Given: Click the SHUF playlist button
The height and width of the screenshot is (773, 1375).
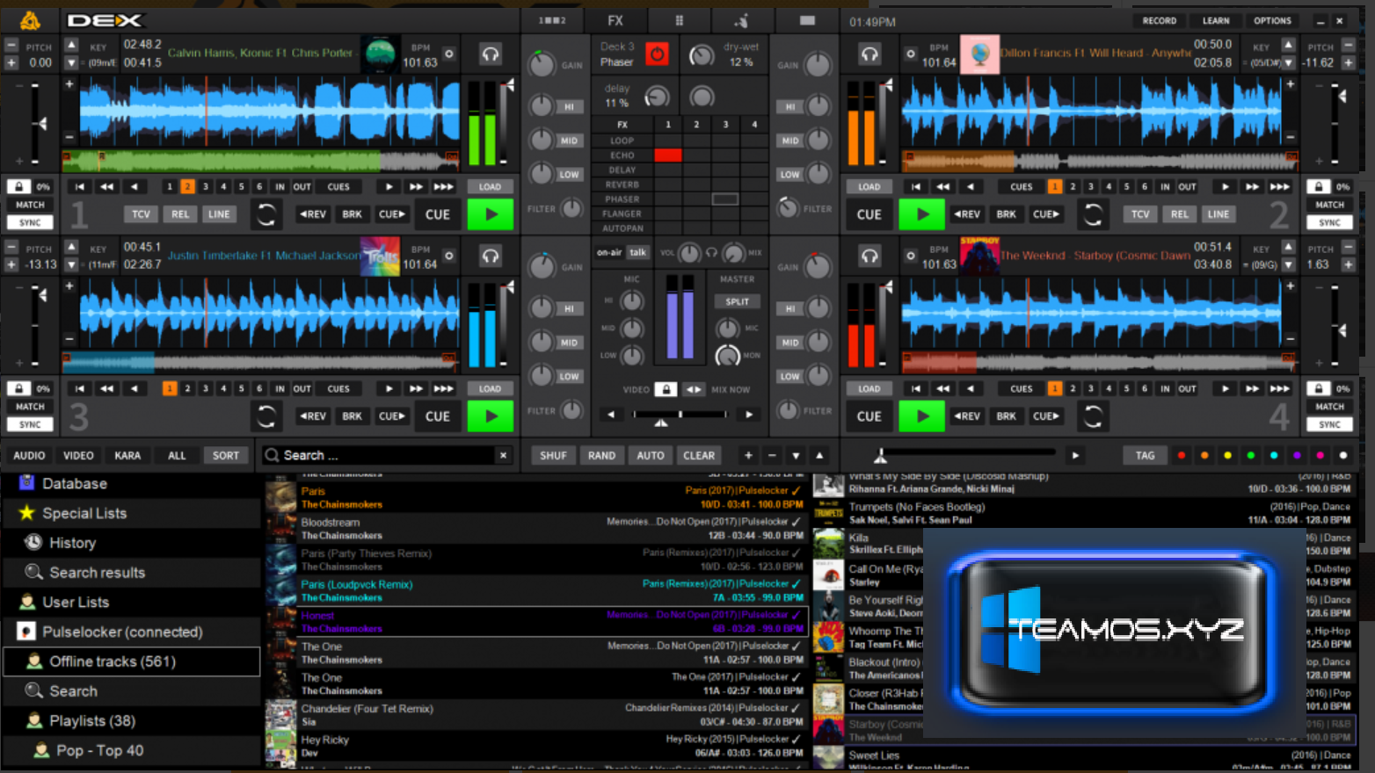Looking at the screenshot, I should [553, 456].
